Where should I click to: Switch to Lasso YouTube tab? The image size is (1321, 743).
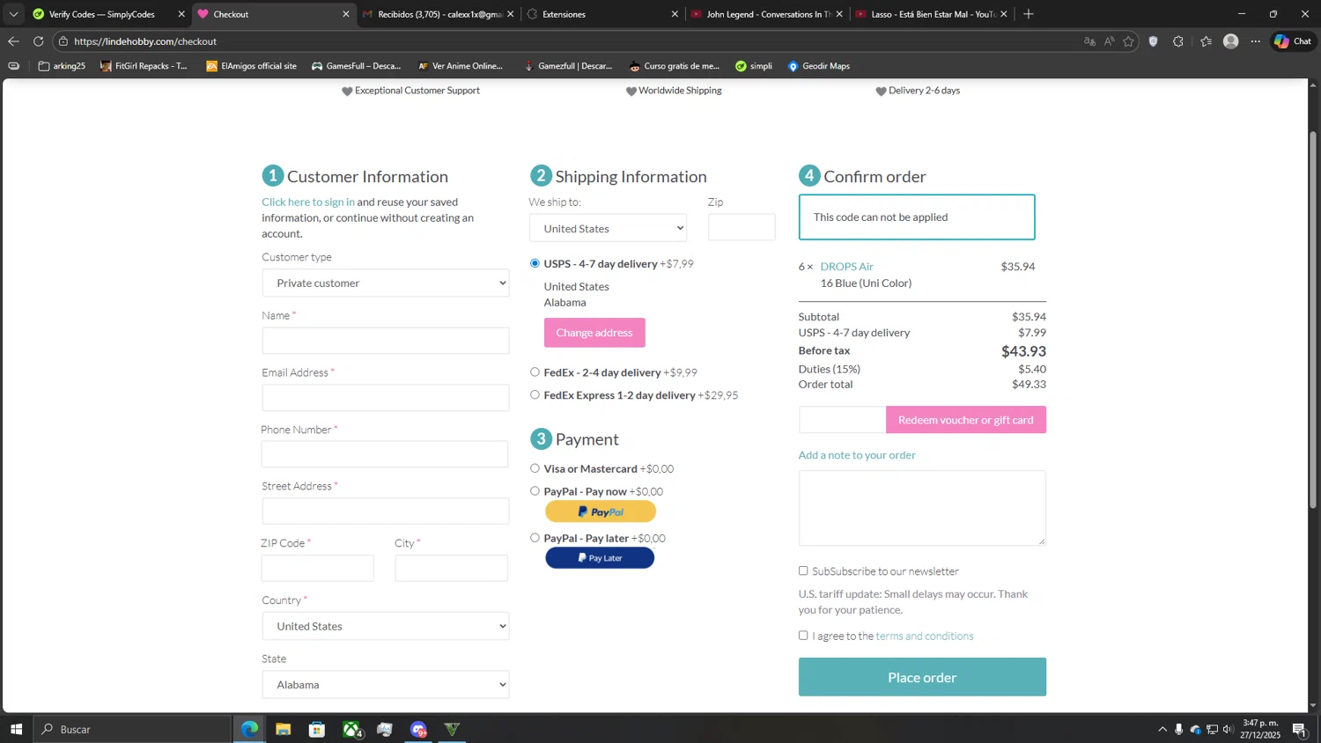pyautogui.click(x=932, y=14)
